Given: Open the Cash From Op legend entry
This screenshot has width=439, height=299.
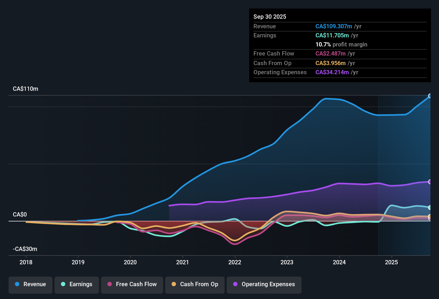Looking at the screenshot, I should (x=195, y=284).
